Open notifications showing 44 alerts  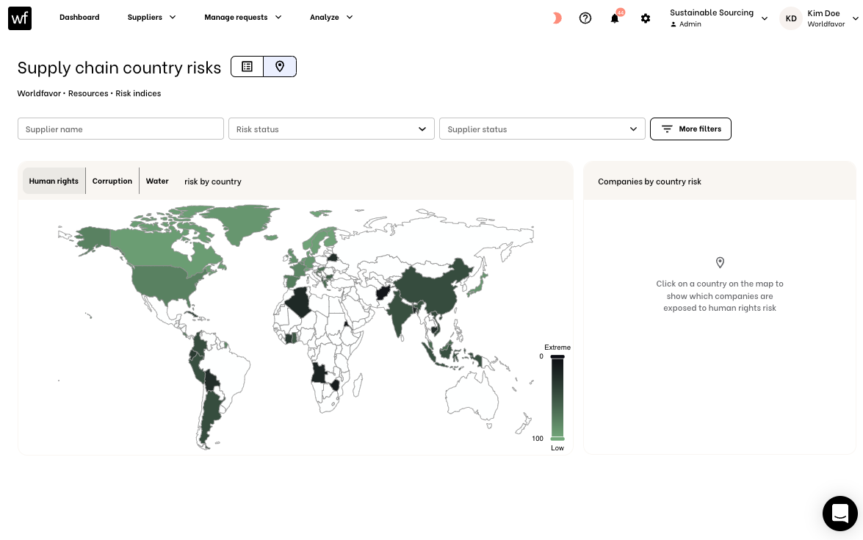click(615, 18)
